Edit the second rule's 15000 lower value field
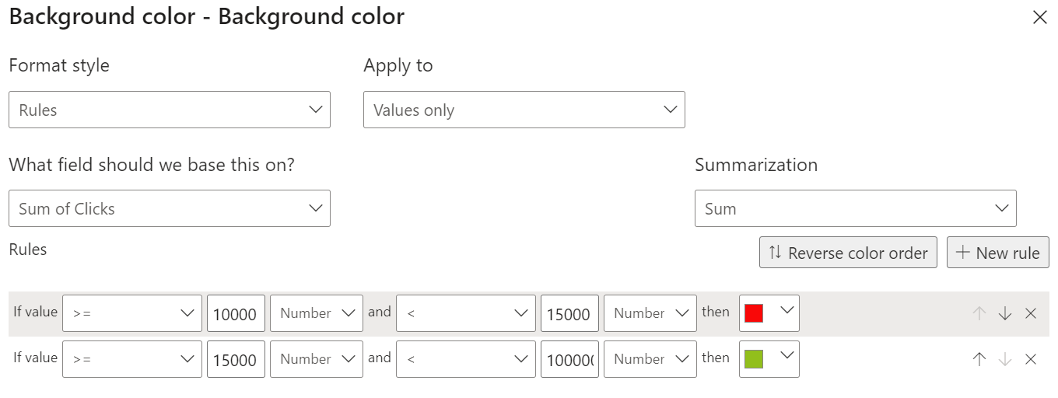Screen dimensions: 1058x398 click(236, 358)
